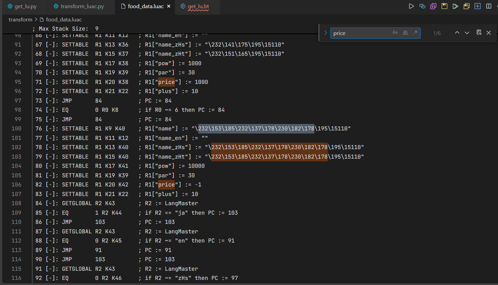The height and width of the screenshot is (285, 498).
Task: Toggle find in selection icon
Action: point(479,33)
